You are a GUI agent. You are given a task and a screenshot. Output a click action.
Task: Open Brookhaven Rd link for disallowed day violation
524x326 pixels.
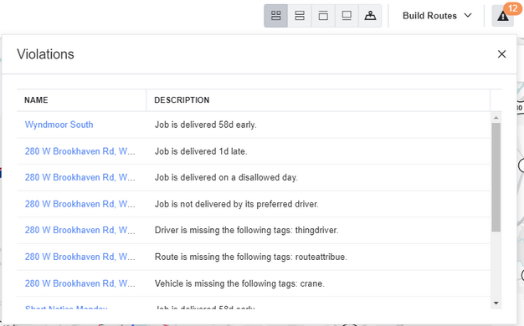80,177
